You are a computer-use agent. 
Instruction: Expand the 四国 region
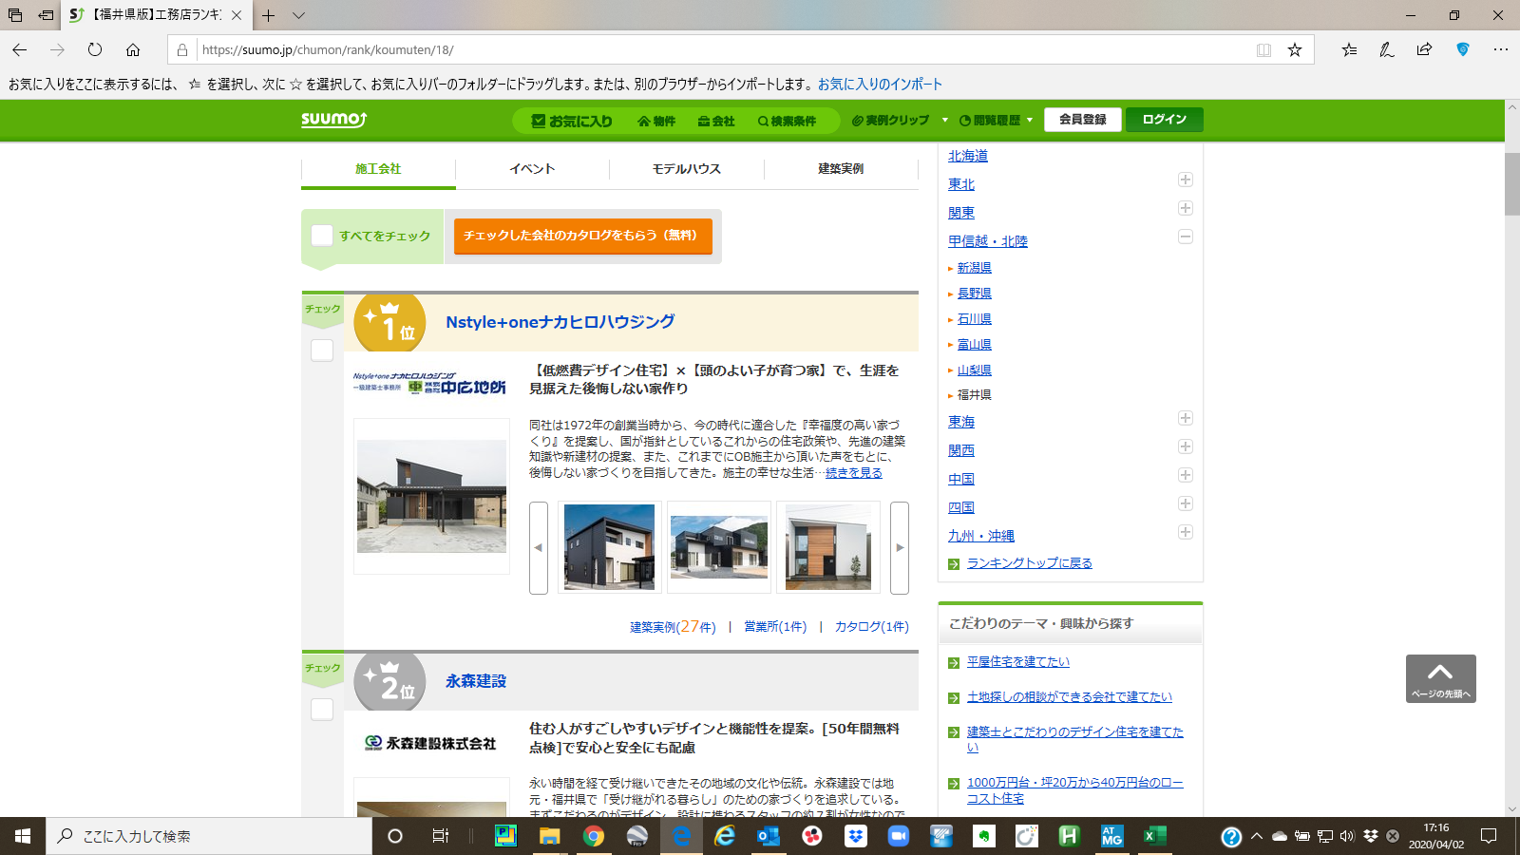(x=1186, y=503)
